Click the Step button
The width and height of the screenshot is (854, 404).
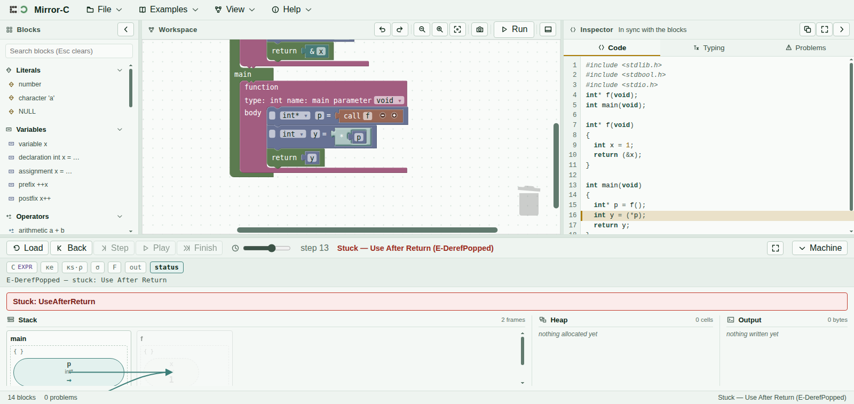[x=115, y=248]
